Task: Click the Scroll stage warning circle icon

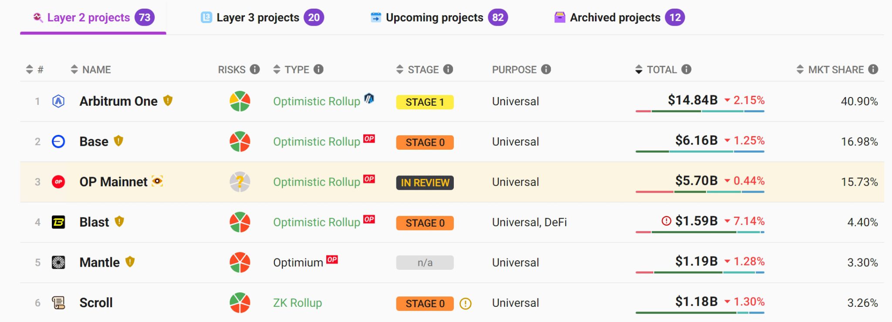Action: tap(465, 303)
